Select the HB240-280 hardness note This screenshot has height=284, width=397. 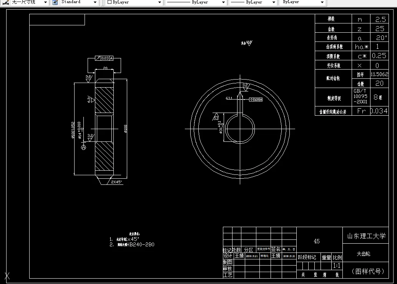[x=141, y=244]
